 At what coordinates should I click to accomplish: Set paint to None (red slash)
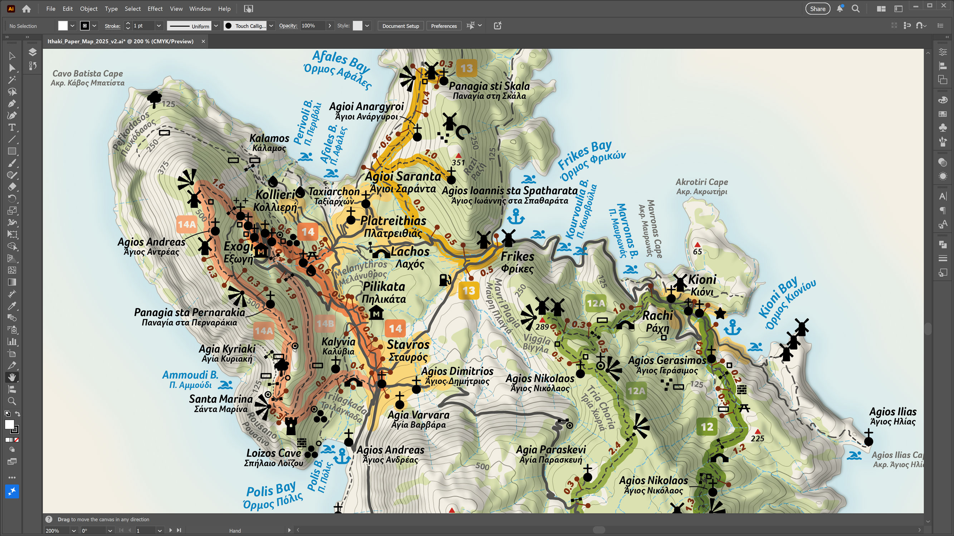pos(17,440)
